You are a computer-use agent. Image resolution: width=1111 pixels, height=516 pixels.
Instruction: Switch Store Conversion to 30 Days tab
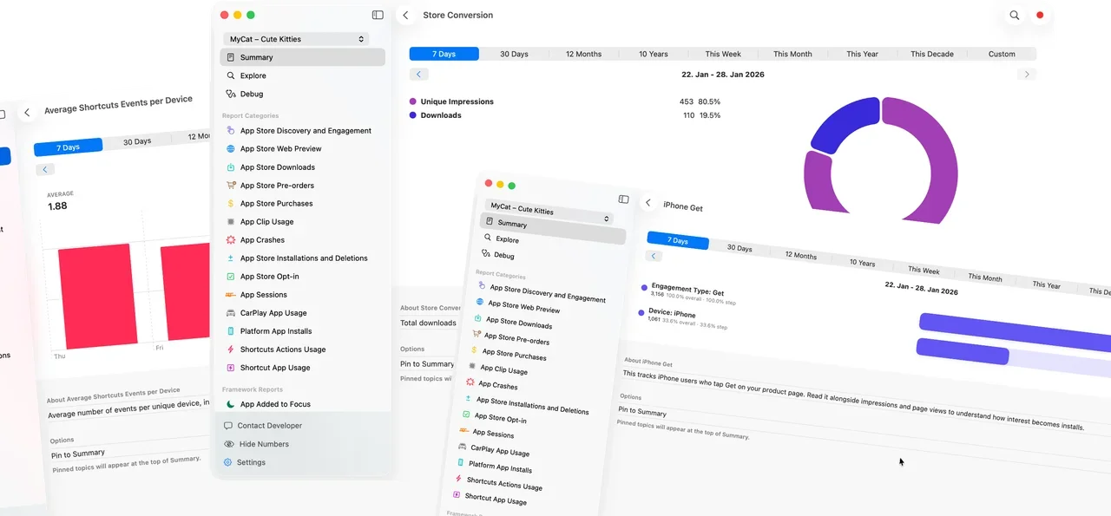click(x=514, y=53)
